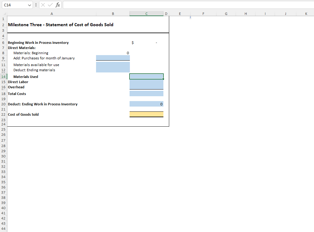Screen dimensions: 314x232
Task: Click 'Add: Purchases for month of January' label
Action: (x=44, y=58)
